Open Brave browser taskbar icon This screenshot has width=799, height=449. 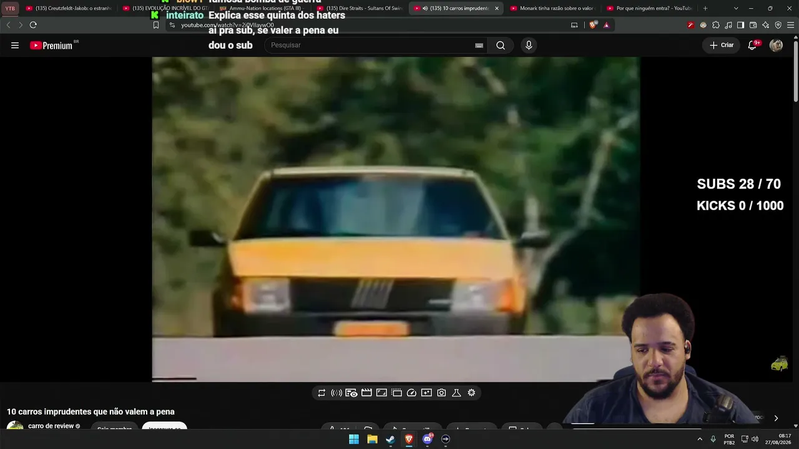(409, 439)
